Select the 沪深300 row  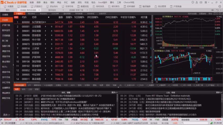click(83, 57)
